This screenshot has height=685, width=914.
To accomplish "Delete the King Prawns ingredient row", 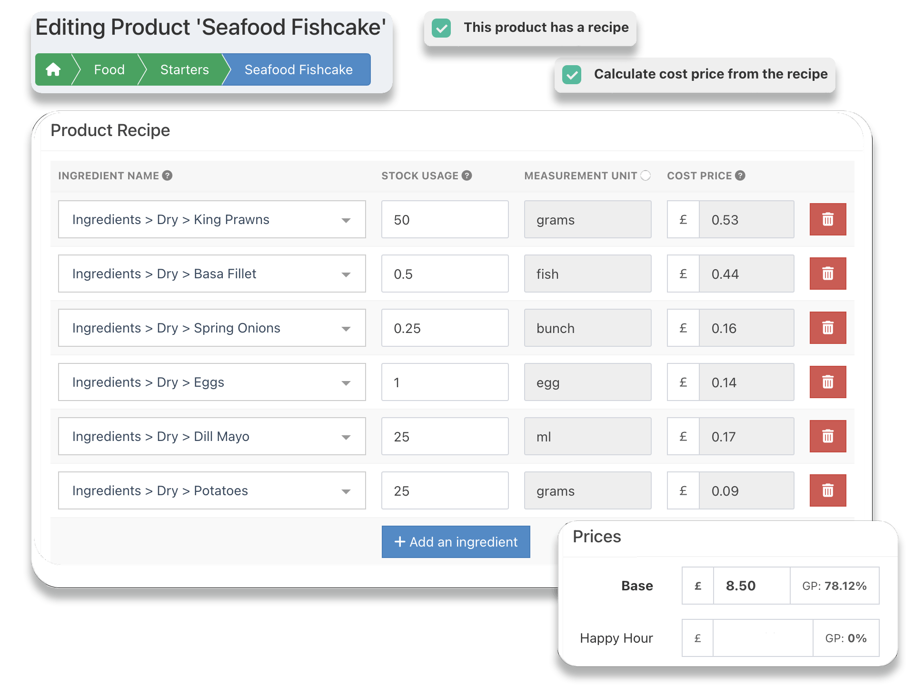I will pos(827,219).
